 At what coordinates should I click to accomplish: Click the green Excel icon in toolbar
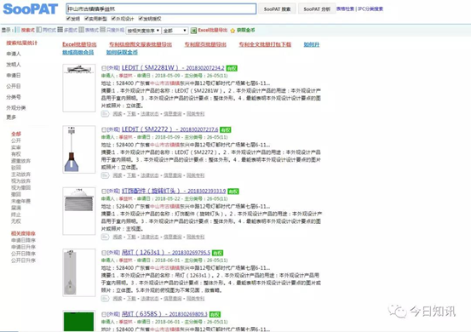193,31
